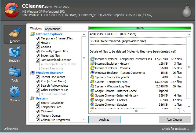
Task: Enable Autocomplete Form History checkbox
Action: [38, 64]
